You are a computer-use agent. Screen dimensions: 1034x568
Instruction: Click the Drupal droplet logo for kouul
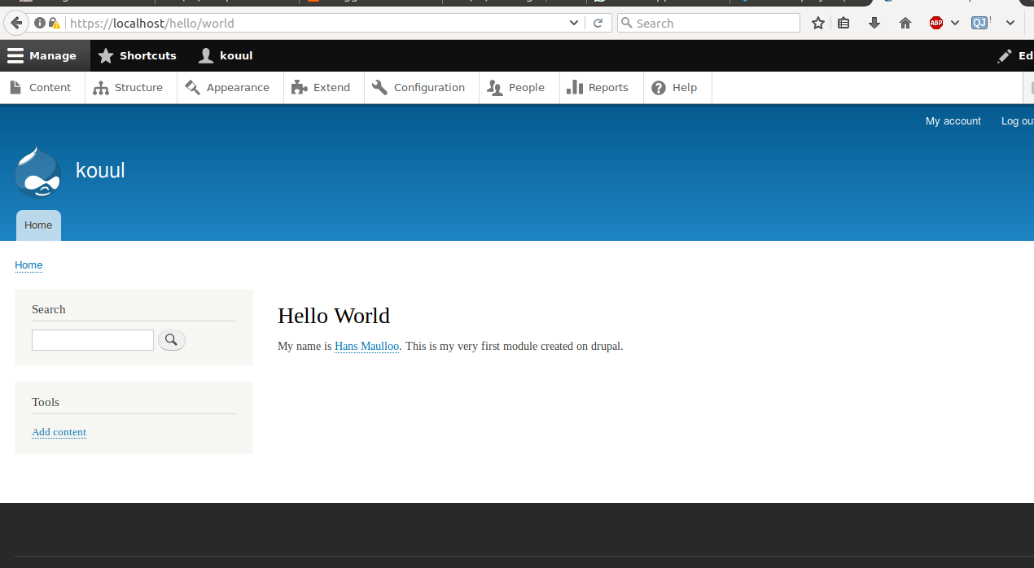(37, 172)
